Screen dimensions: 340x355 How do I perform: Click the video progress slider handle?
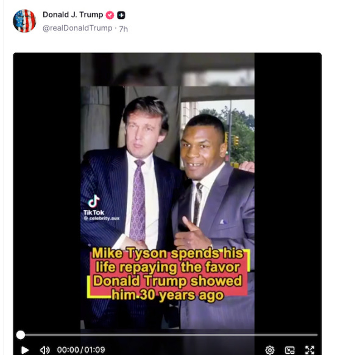pos(21,335)
